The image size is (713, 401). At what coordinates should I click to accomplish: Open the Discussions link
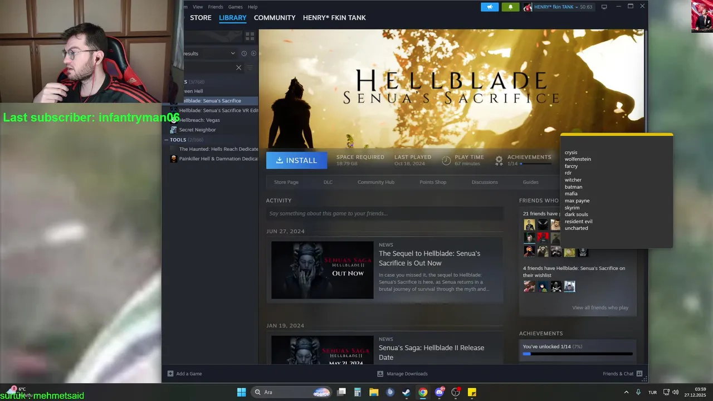pos(485,182)
